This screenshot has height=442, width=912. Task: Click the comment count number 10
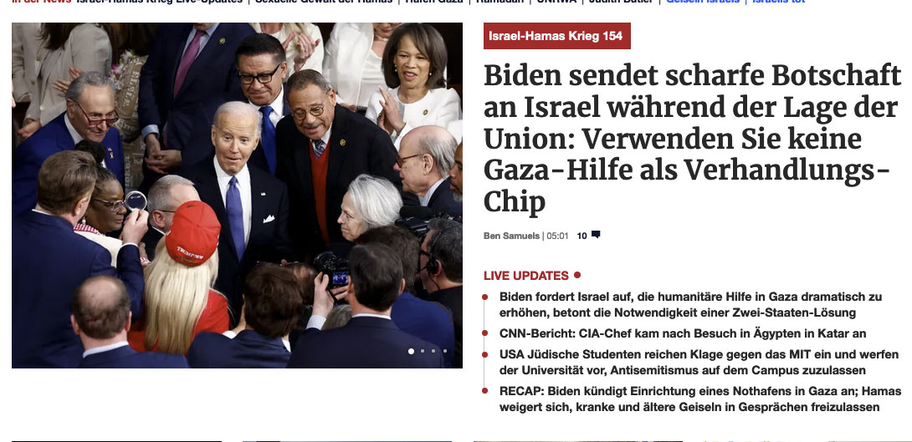582,236
